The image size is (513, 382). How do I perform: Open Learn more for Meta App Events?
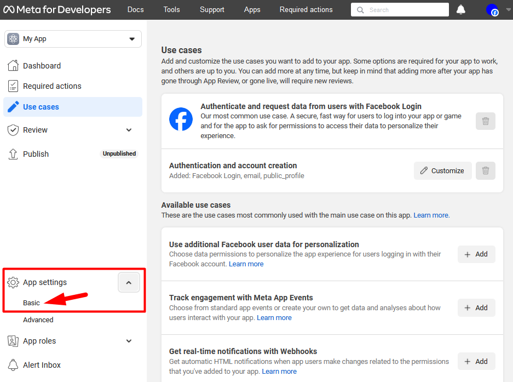point(274,318)
